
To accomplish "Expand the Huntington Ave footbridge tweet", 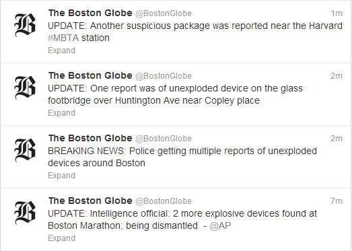I will (61, 113).
